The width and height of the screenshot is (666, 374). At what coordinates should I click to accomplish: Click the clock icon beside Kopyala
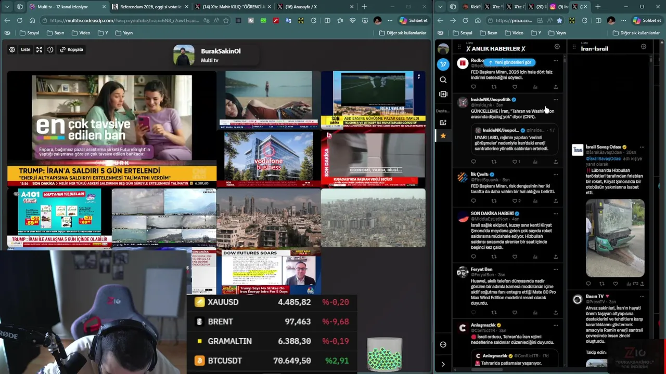pyautogui.click(x=50, y=50)
